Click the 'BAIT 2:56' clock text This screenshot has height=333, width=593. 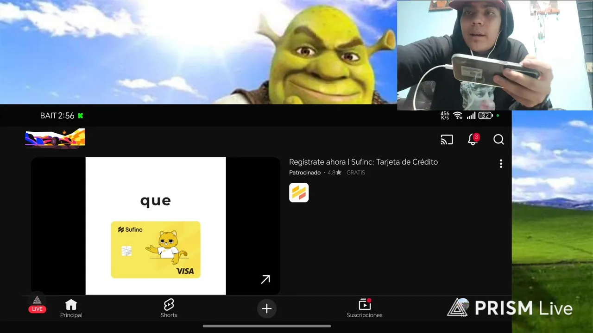(x=57, y=116)
